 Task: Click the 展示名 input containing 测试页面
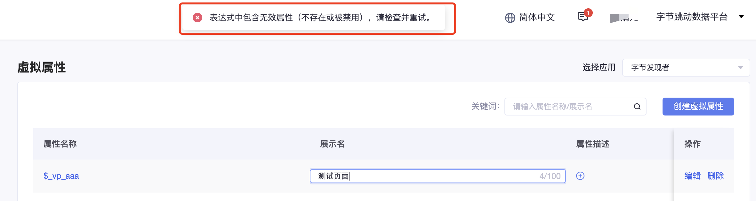[438, 176]
